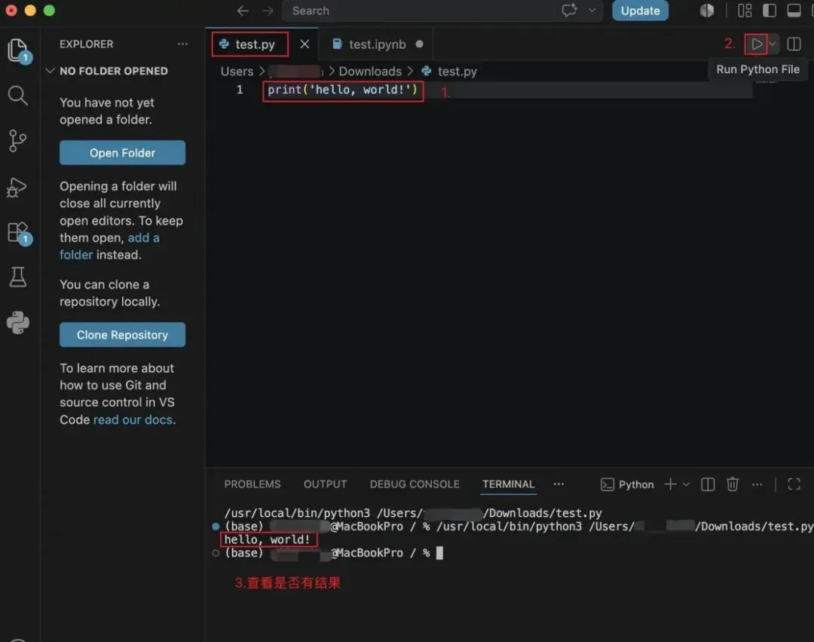814x642 pixels.
Task: Open the Run and Debug view icon
Action: coord(17,188)
